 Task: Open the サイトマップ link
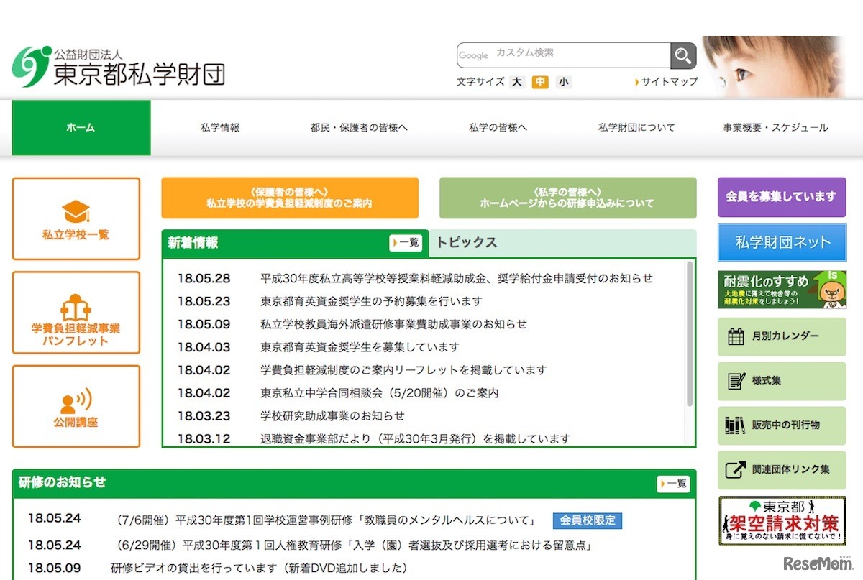point(669,82)
